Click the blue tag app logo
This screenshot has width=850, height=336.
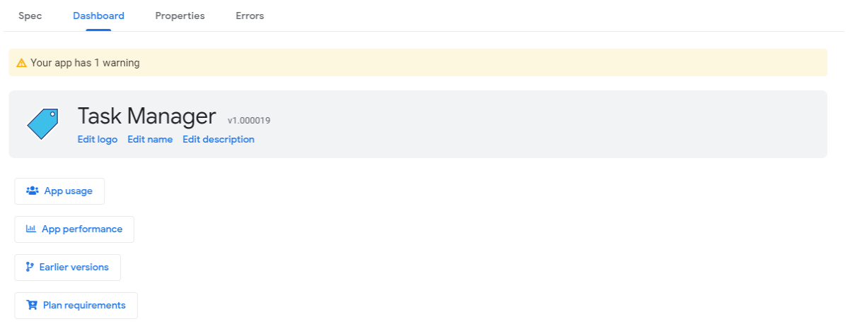point(42,124)
